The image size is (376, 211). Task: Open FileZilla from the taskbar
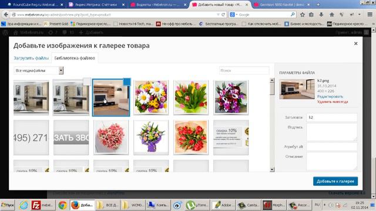[43, 205]
